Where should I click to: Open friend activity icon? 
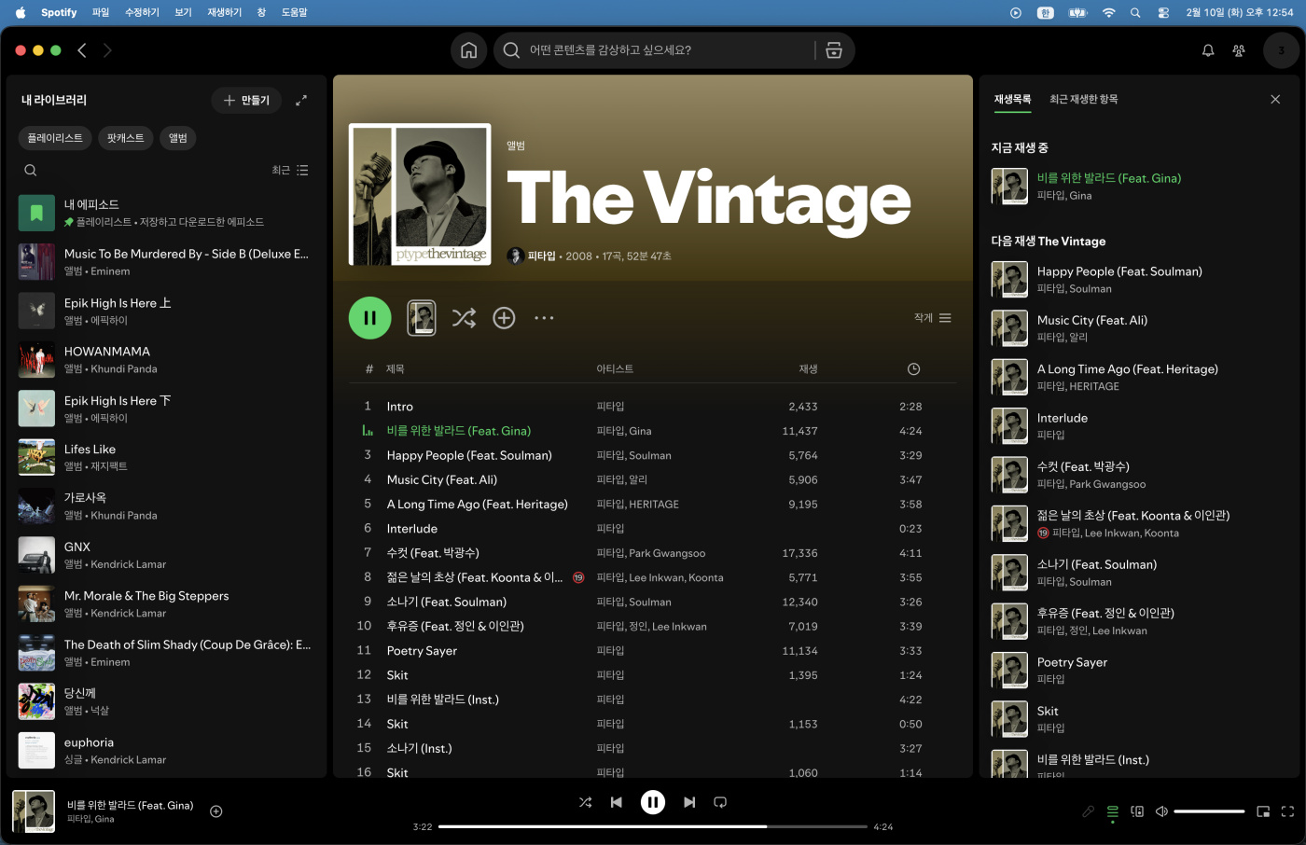pyautogui.click(x=1239, y=50)
